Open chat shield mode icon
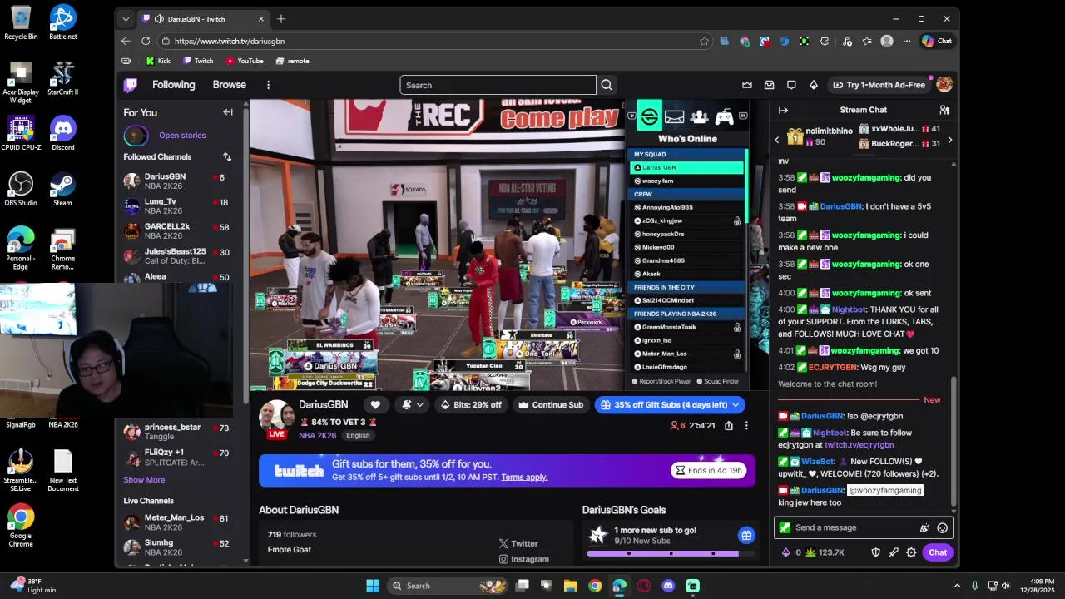The height and width of the screenshot is (599, 1065). click(875, 552)
